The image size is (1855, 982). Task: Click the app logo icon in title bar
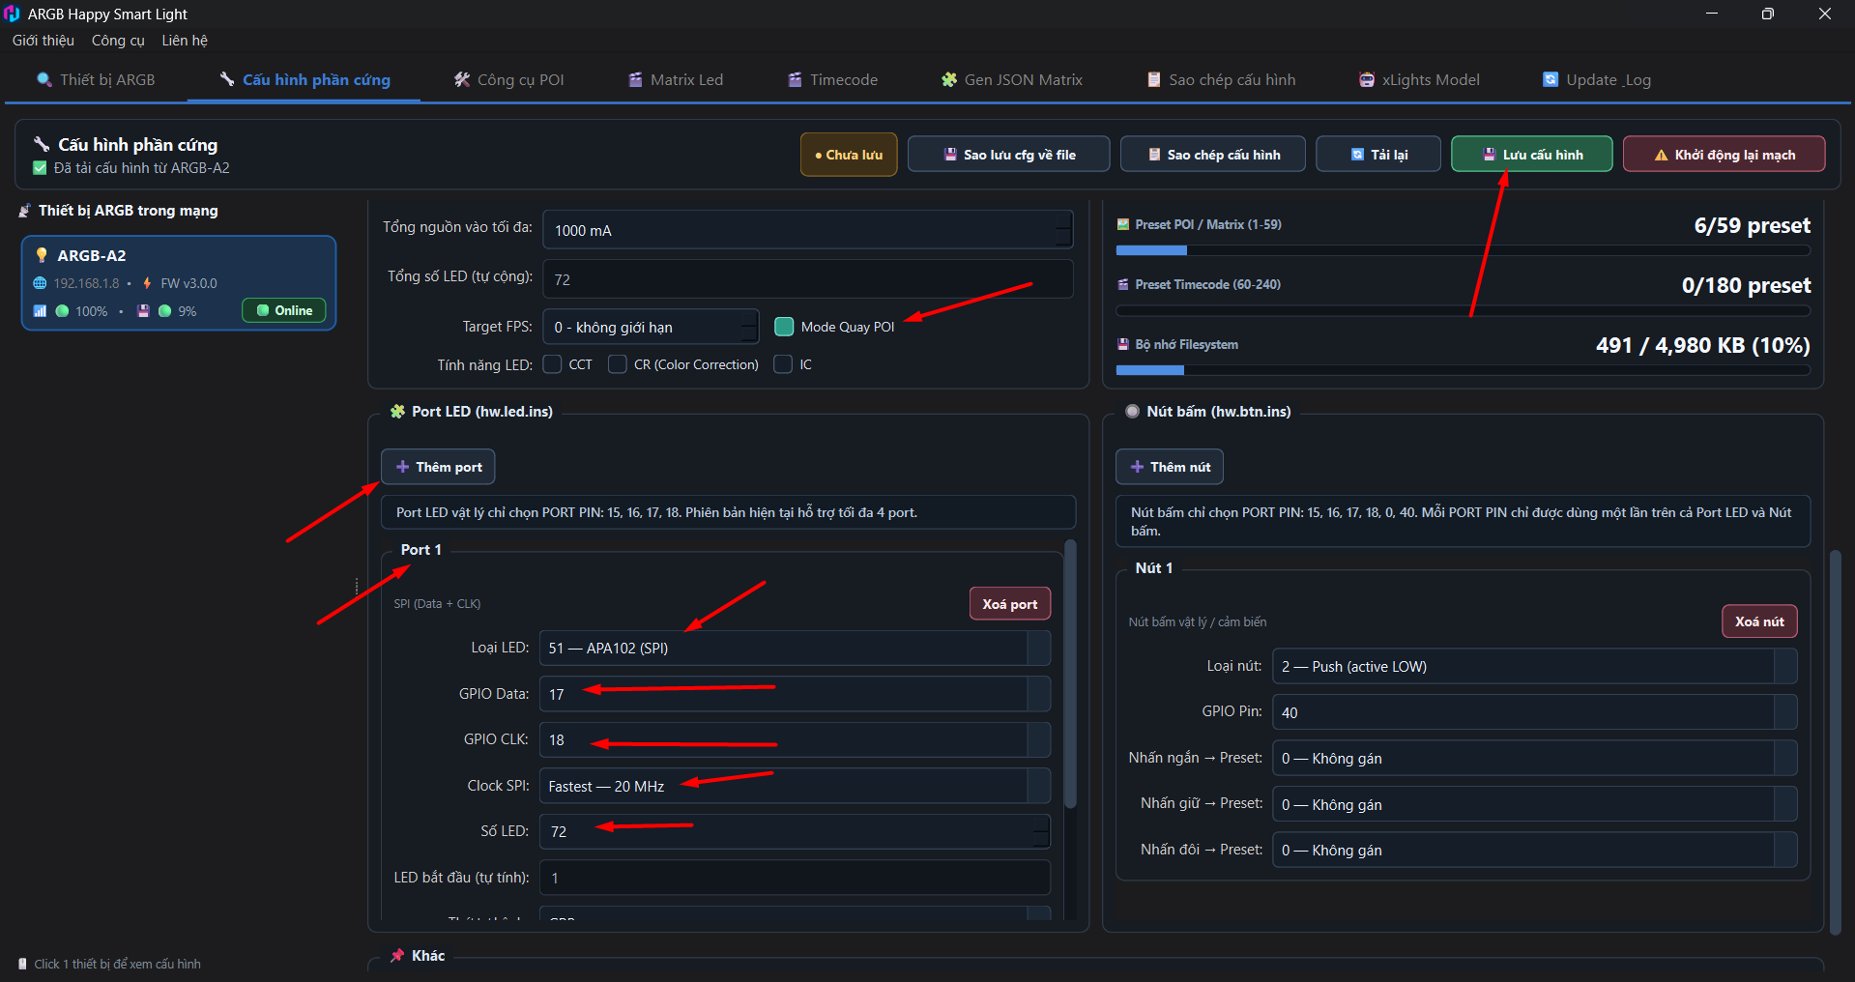(x=12, y=14)
